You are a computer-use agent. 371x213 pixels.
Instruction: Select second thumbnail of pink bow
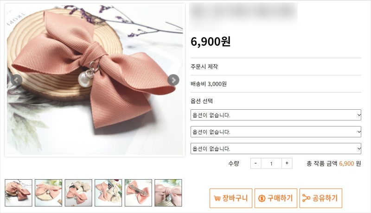pos(49,193)
